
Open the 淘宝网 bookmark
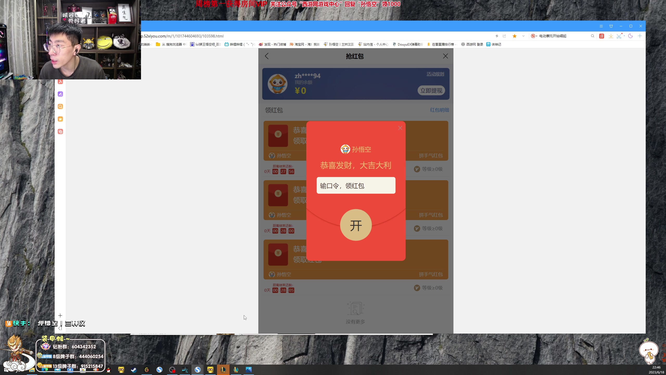tap(304, 45)
